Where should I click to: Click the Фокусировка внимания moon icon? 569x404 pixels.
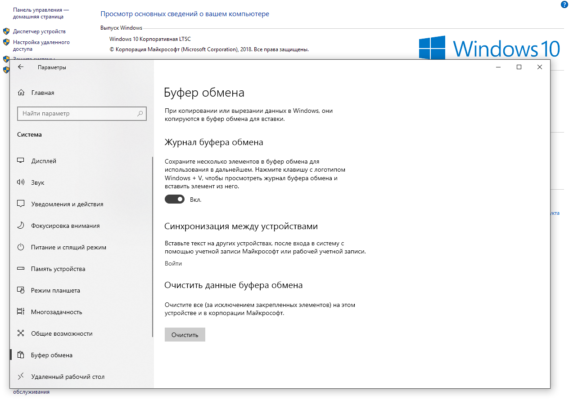[21, 226]
